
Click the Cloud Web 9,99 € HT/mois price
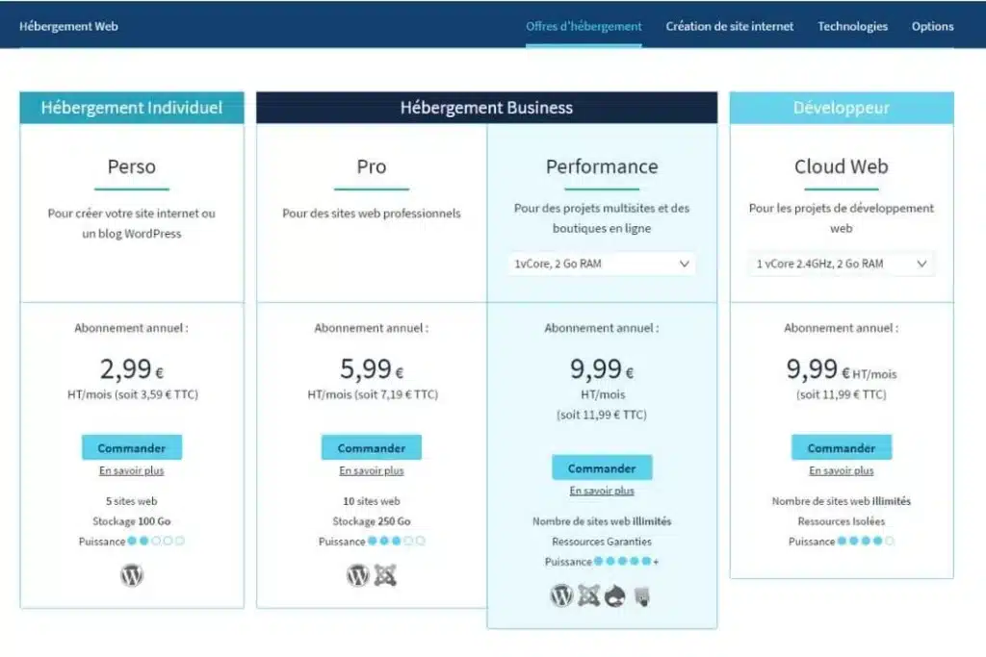coord(842,368)
